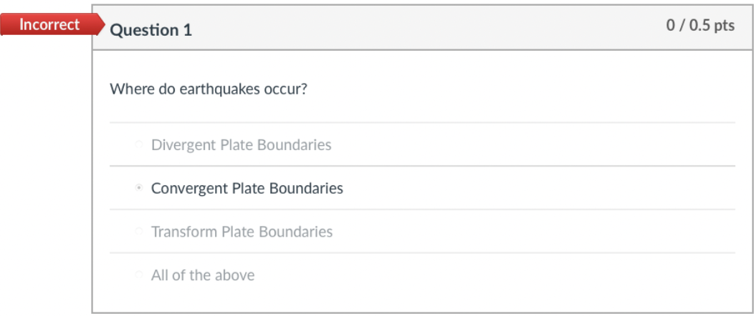
Task: Click the question text about earthquakes
Action: click(x=209, y=91)
